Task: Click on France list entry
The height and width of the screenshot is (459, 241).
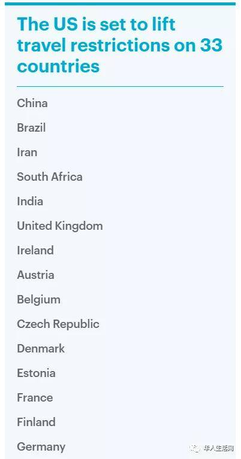Action: click(35, 398)
